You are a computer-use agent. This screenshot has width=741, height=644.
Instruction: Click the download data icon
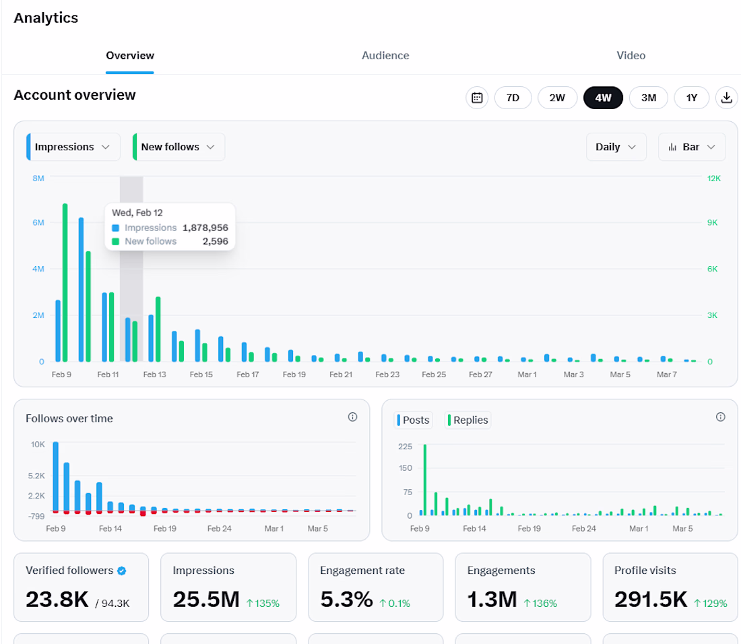click(726, 98)
